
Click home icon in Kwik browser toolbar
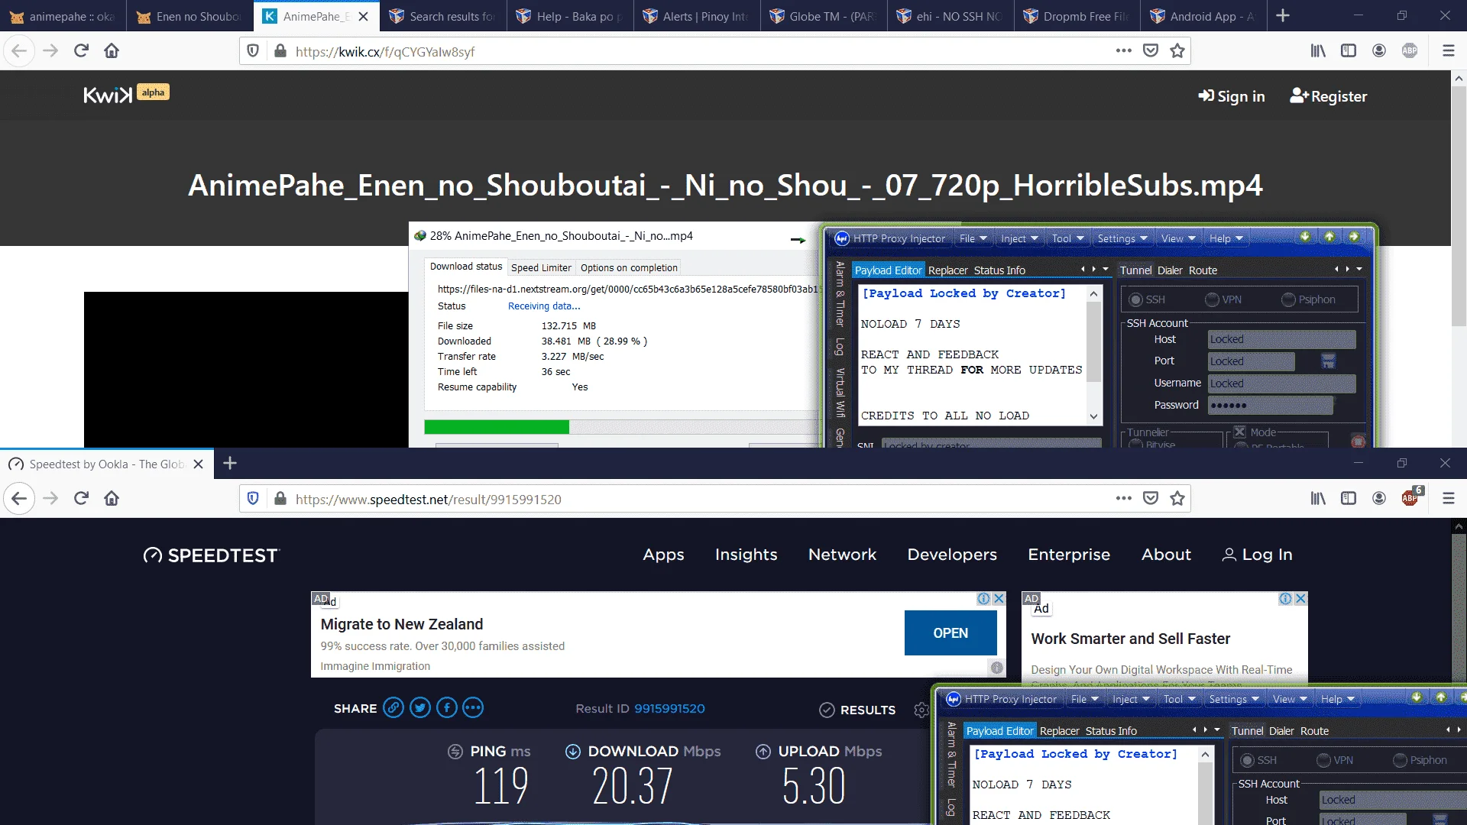[x=112, y=50]
